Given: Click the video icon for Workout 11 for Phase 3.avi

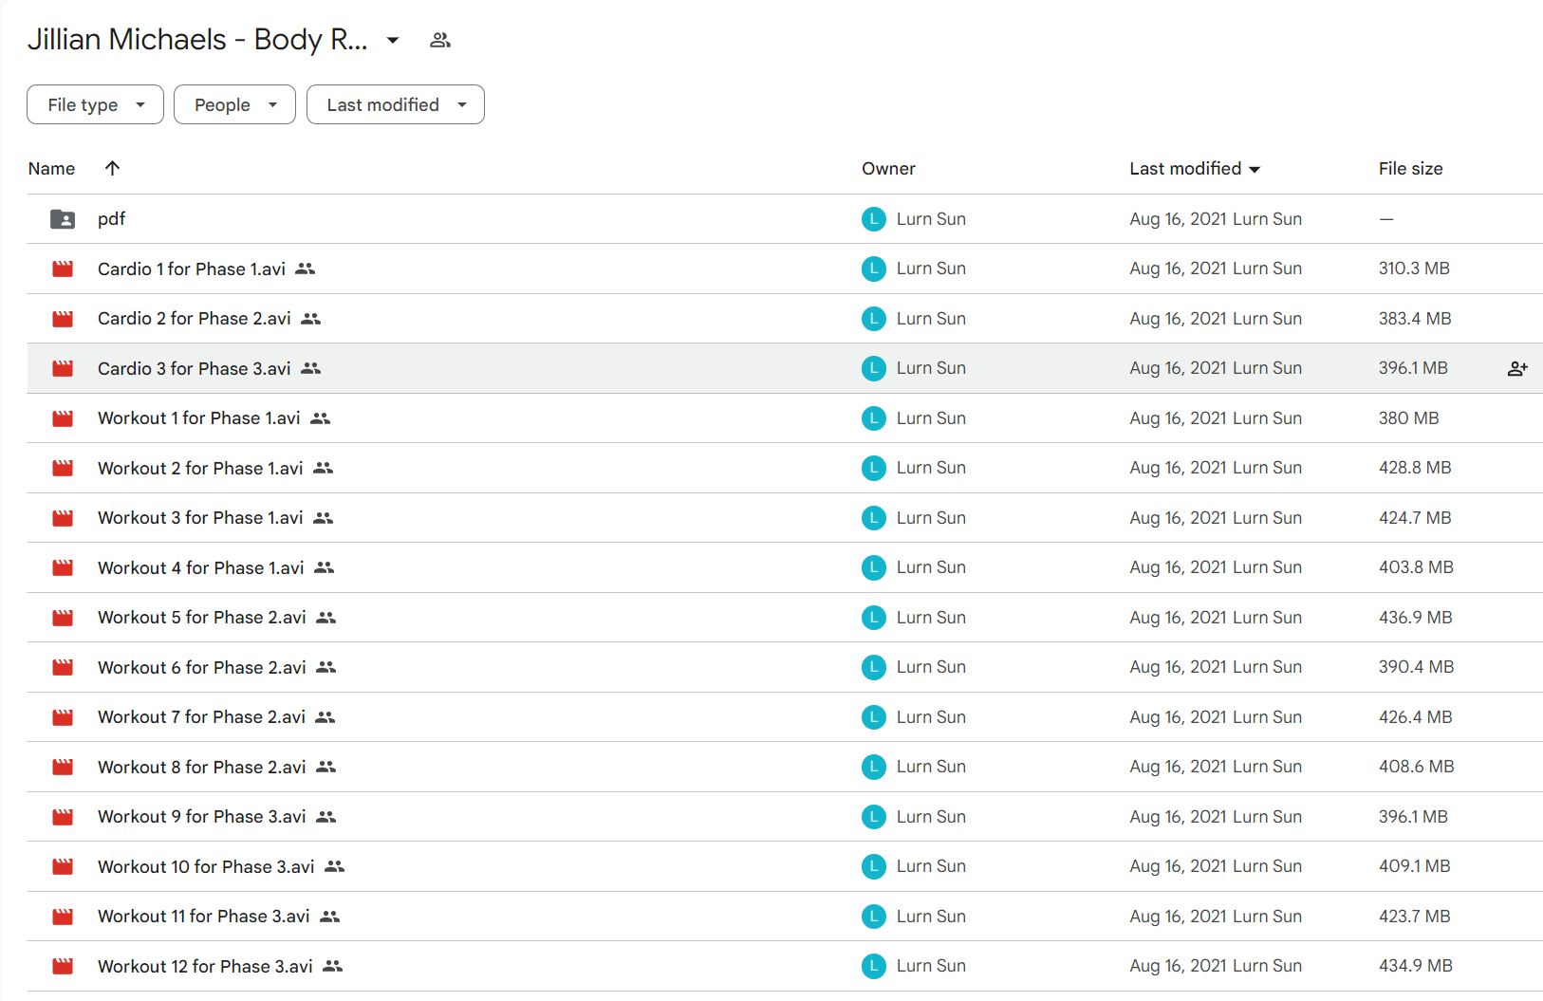Looking at the screenshot, I should click(x=63, y=917).
